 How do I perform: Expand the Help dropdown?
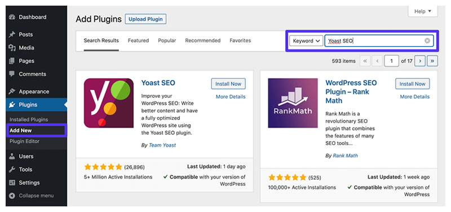[423, 11]
